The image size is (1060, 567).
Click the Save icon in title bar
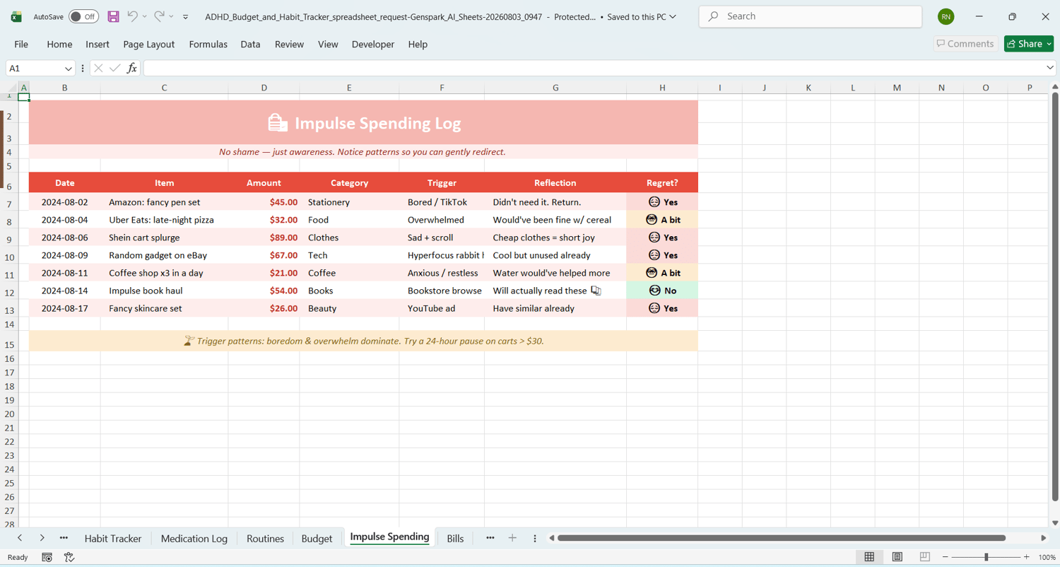tap(113, 16)
